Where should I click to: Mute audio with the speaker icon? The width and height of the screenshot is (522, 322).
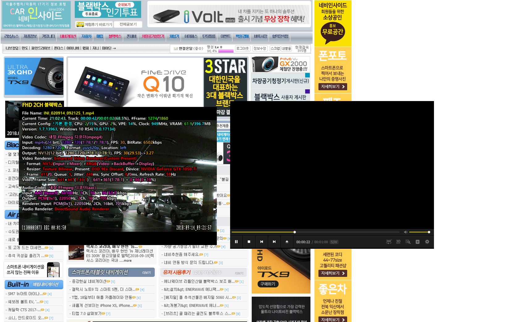(x=406, y=232)
